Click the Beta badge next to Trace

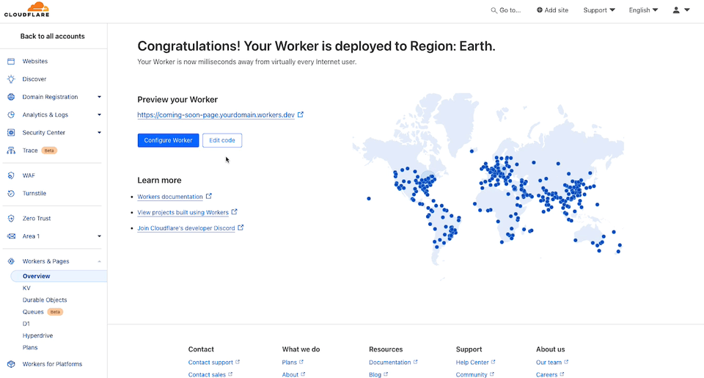[x=49, y=150]
